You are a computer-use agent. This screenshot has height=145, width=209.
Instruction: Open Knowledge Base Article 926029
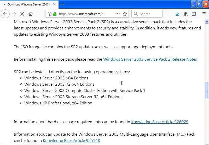coord(160,122)
